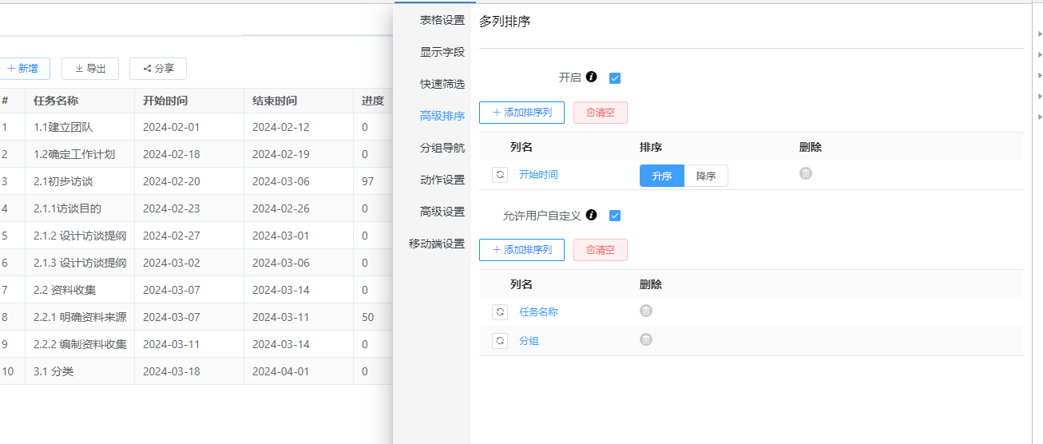Click the 进度 column header

pyautogui.click(x=372, y=101)
